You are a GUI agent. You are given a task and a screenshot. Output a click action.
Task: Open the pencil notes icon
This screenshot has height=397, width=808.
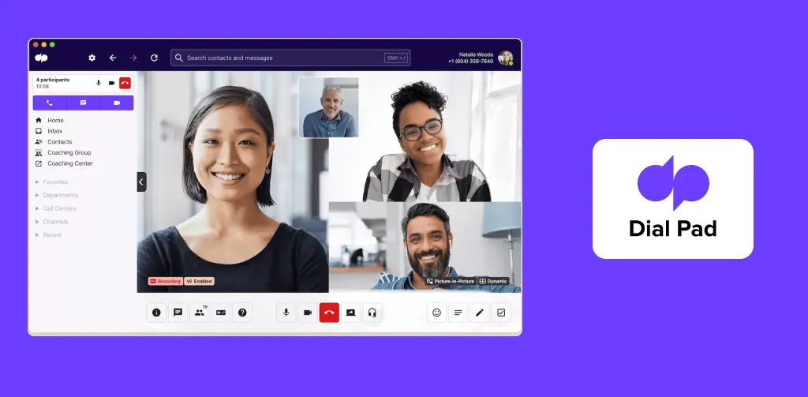(x=480, y=313)
